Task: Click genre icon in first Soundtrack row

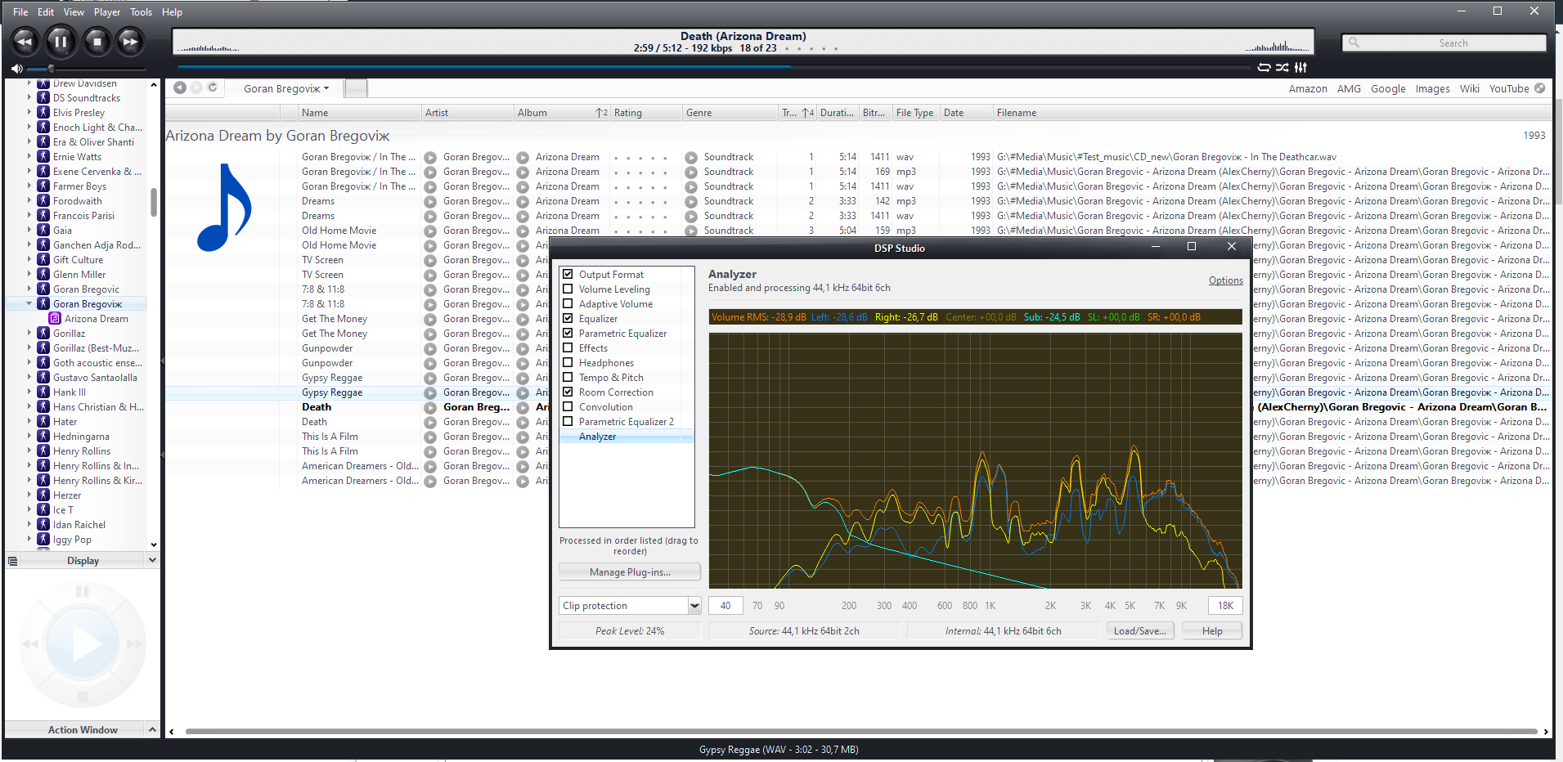Action: coord(691,157)
